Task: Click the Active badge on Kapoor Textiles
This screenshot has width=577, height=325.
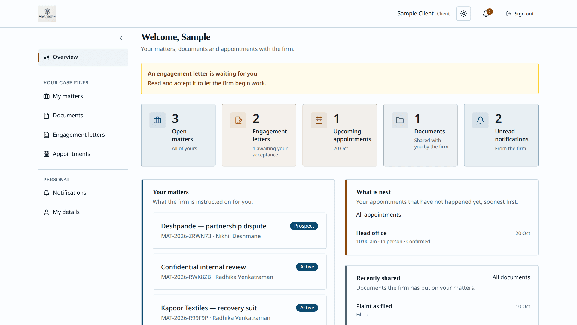Action: point(307,308)
